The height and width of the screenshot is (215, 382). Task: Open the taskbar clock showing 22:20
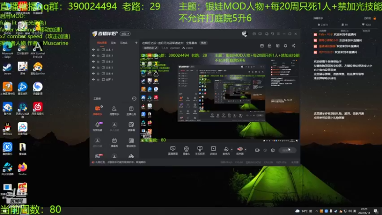tap(364, 211)
